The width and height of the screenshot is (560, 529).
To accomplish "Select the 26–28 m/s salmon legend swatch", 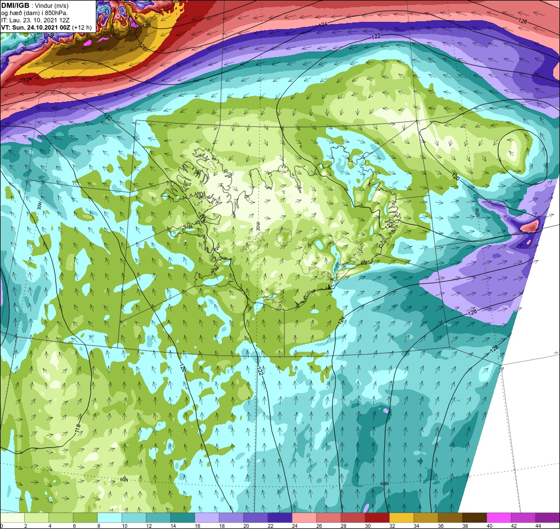I will pos(329,518).
